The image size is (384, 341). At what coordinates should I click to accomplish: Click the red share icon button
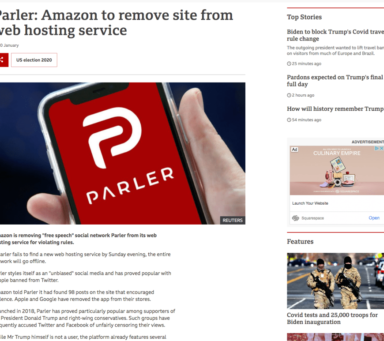coord(3,60)
